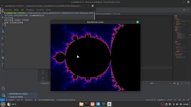
Task: Split the VS Code editor
Action: [184, 10]
